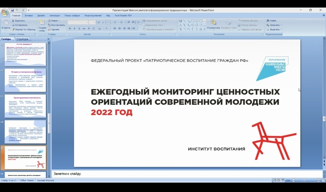Screen dimensions: 326x192
Task: Select the Oval shape in gallery
Action: click(197, 21)
